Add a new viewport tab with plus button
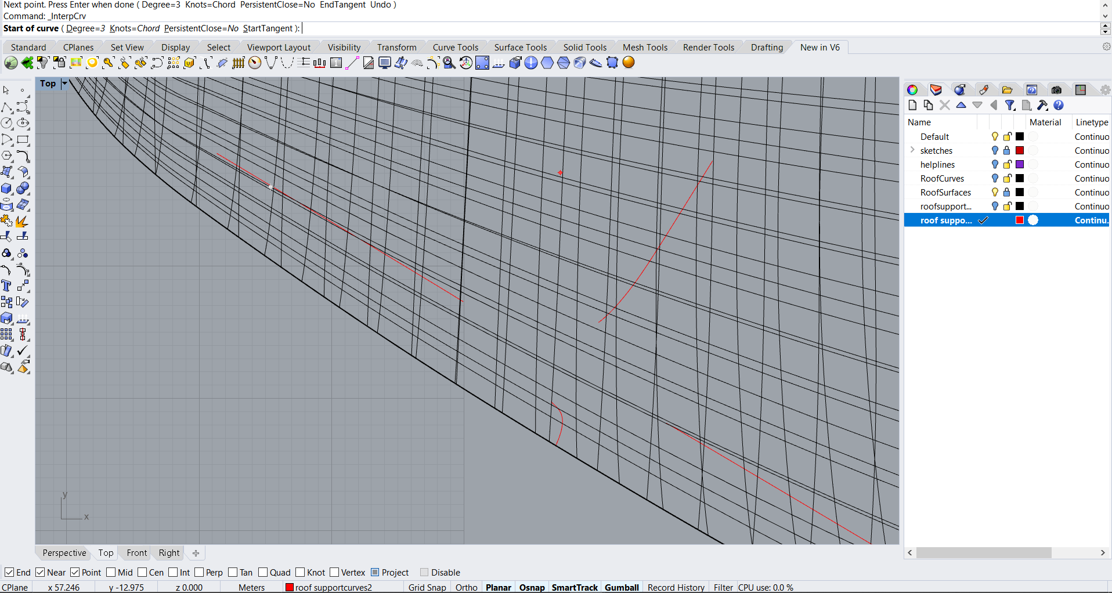Image resolution: width=1112 pixels, height=593 pixels. (x=196, y=553)
